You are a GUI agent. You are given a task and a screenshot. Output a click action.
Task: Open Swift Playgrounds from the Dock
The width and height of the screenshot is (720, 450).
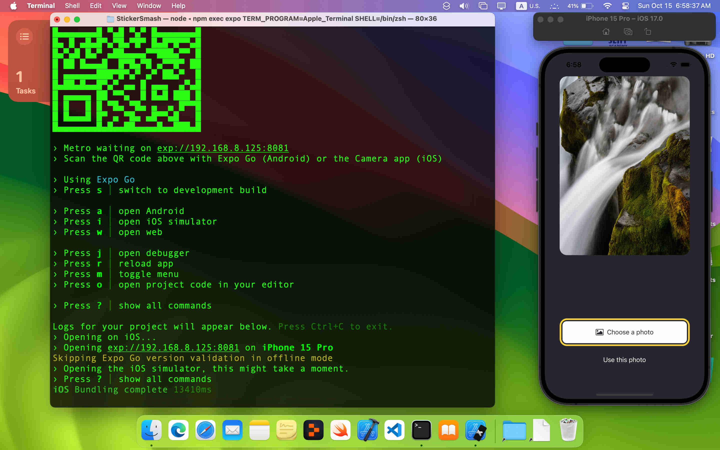pyautogui.click(x=340, y=430)
